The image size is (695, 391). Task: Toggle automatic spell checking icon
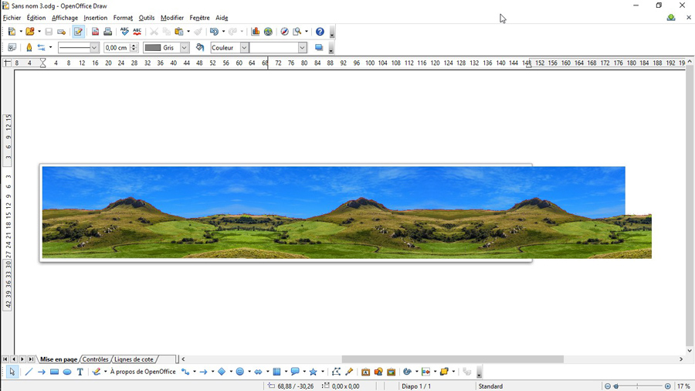coord(137,32)
